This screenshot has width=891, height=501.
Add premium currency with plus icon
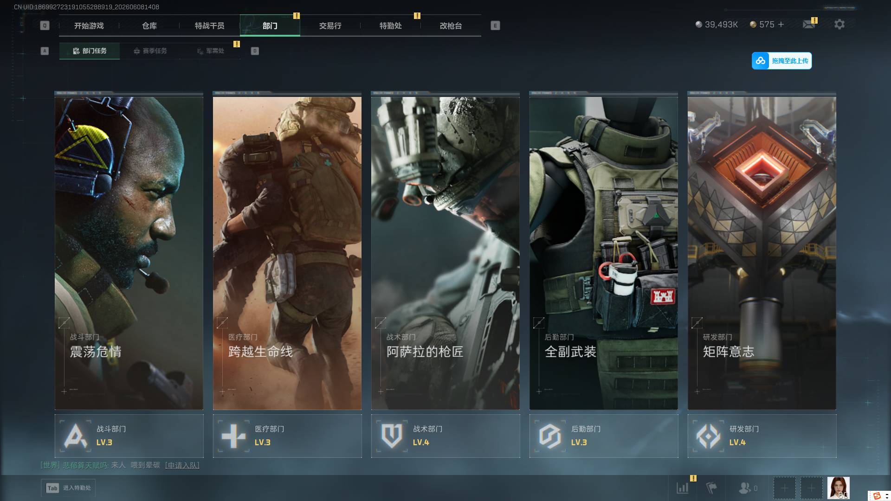pyautogui.click(x=781, y=25)
